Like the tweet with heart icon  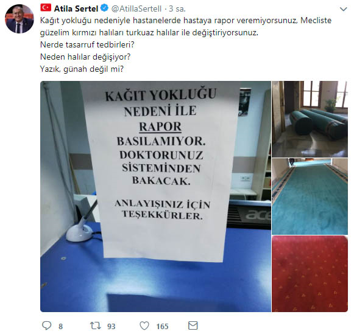[x=144, y=325]
